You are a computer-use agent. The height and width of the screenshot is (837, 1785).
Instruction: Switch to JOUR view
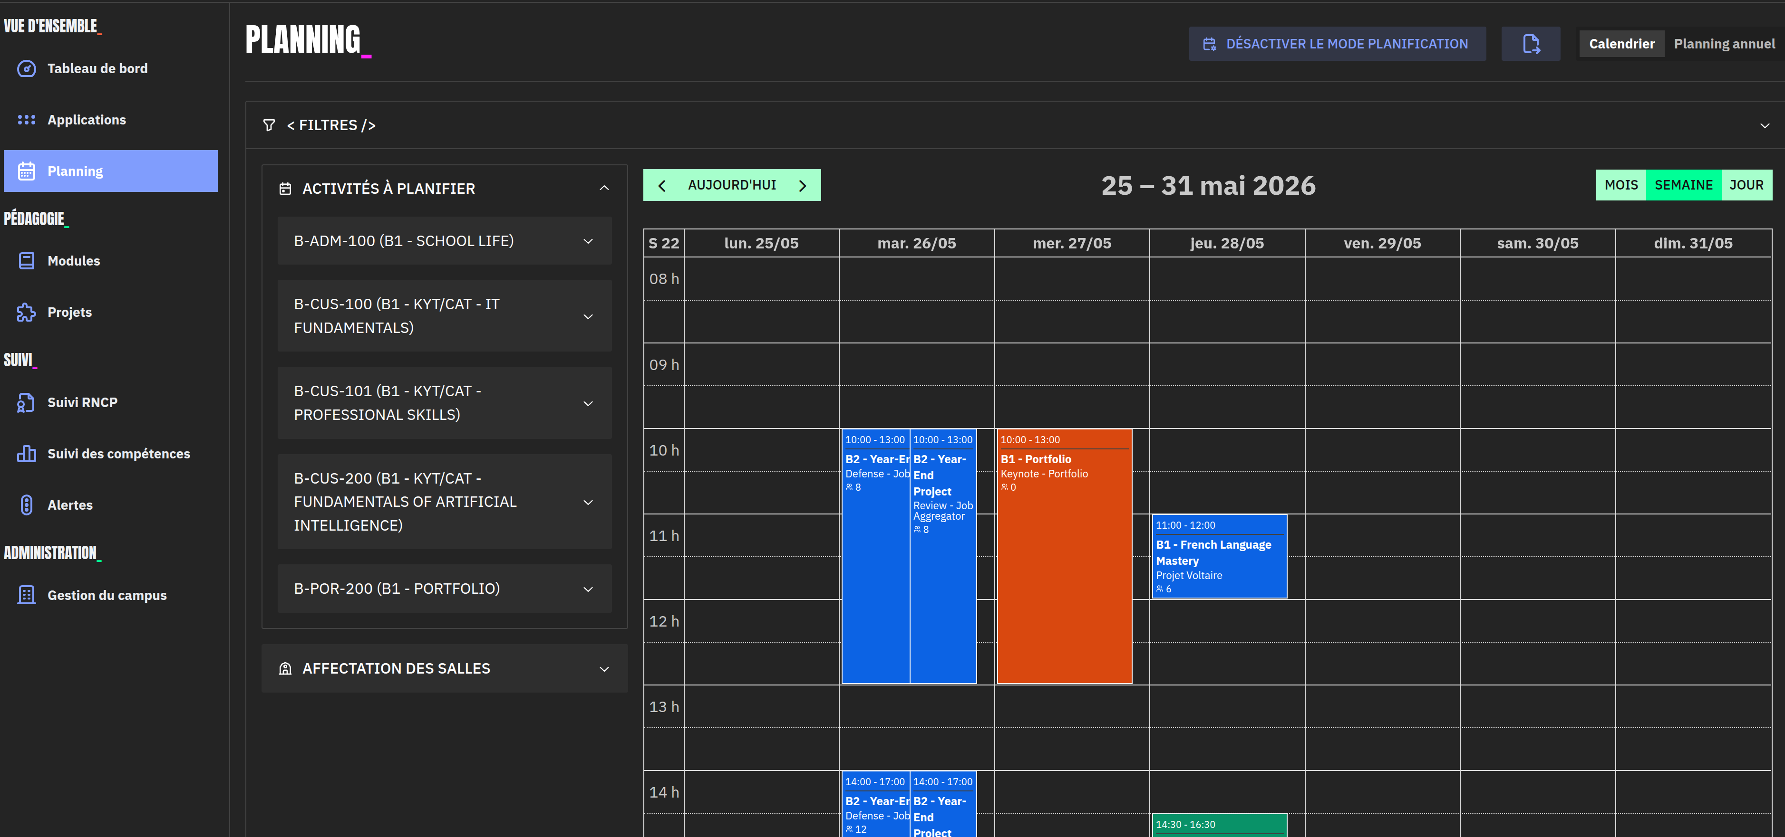1746,185
